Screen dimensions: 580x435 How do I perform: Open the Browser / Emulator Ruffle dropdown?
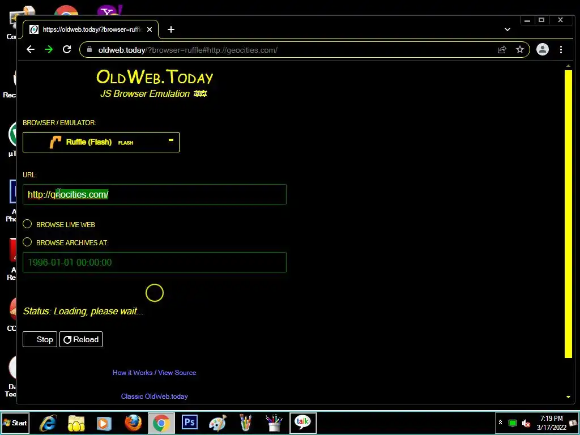(x=101, y=142)
